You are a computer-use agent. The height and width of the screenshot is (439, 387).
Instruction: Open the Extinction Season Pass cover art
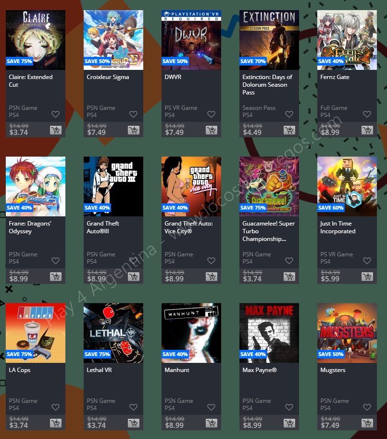click(269, 40)
